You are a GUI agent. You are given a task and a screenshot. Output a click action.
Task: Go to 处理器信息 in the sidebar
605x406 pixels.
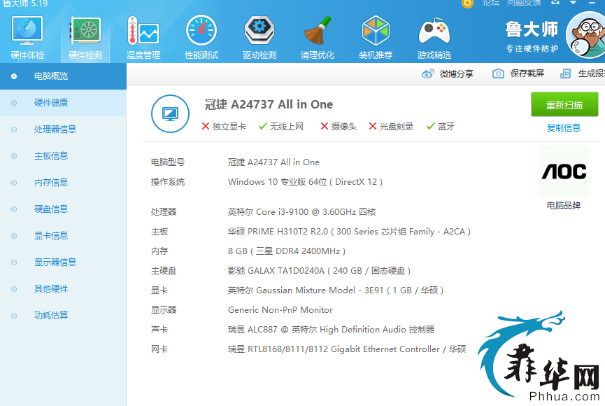63,129
